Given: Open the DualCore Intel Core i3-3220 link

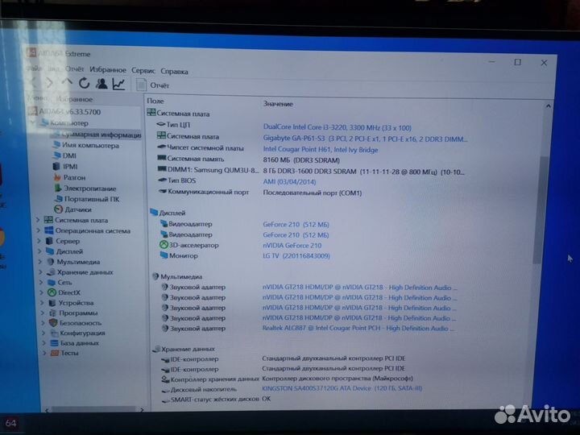Looking at the screenshot, I should (x=337, y=127).
